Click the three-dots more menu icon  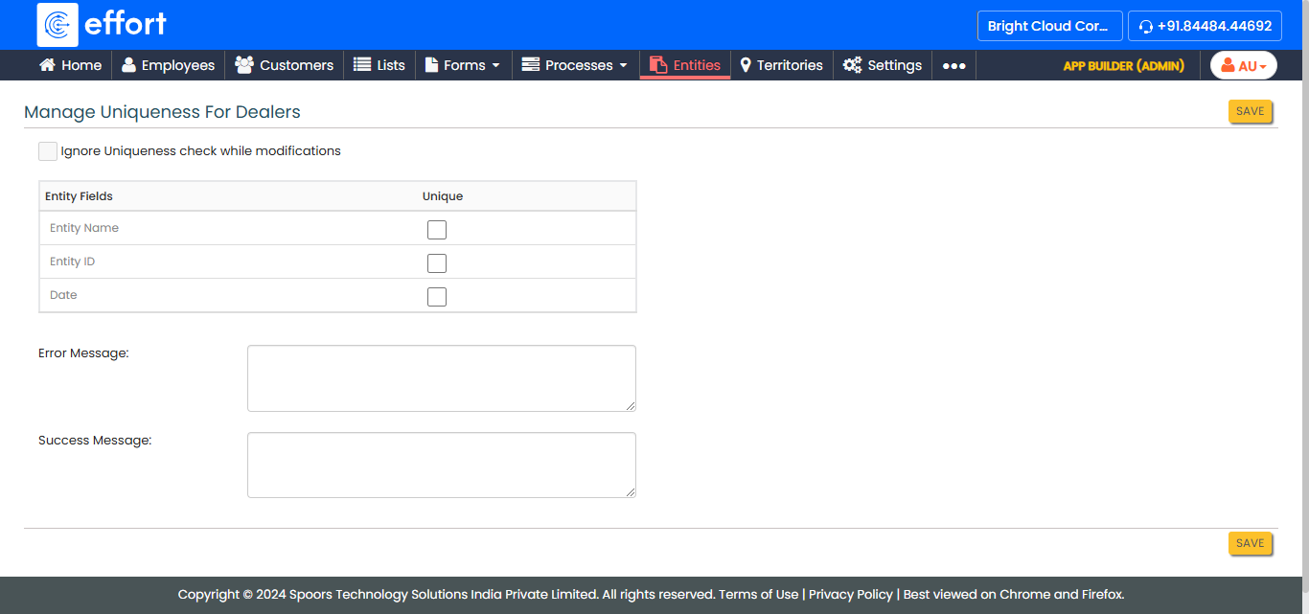[953, 66]
